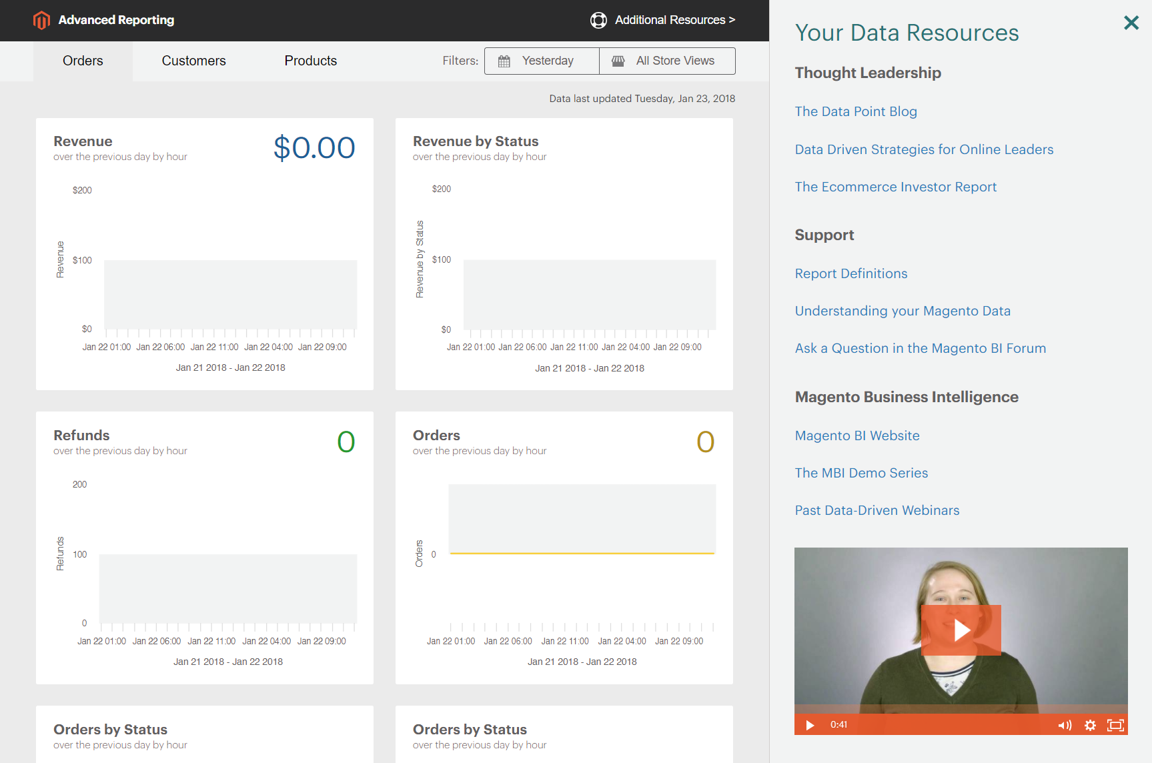Open The Data Point Blog link

[x=856, y=111]
